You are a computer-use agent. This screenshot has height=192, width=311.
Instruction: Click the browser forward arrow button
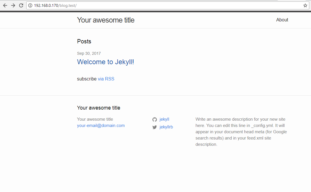point(13,5)
